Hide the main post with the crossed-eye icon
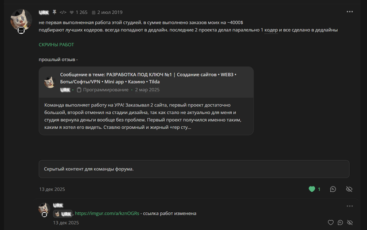The image size is (367, 230). (349, 189)
